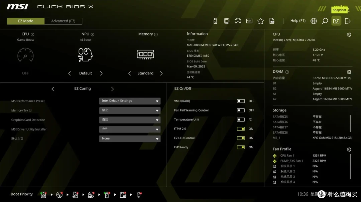Viewport: 361px width, 202px height.
Task: Toggle Fan Fail Warning Control switch
Action: coord(241,110)
